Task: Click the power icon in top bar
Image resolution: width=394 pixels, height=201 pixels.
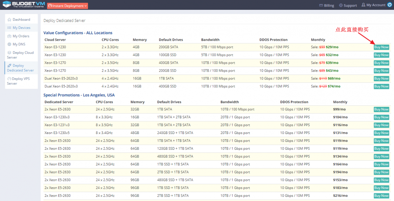Action: pyautogui.click(x=390, y=5)
